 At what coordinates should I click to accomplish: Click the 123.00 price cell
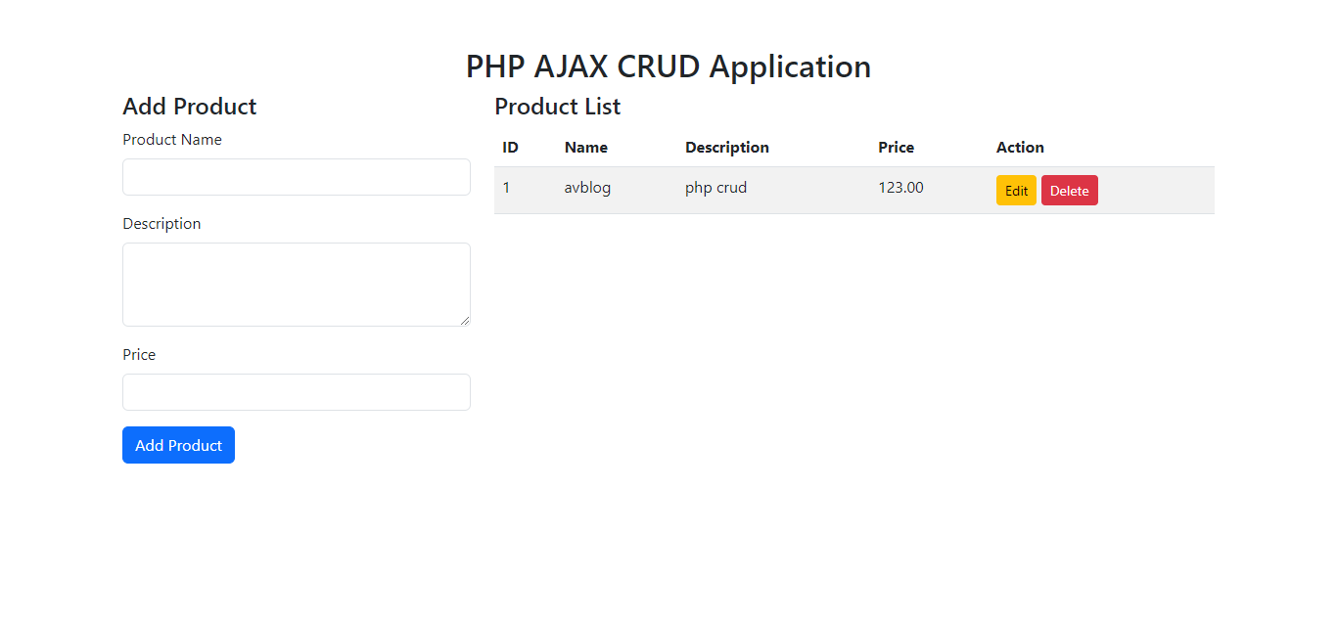pyautogui.click(x=900, y=188)
